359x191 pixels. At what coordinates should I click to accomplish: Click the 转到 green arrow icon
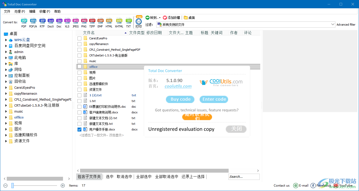[x=147, y=18]
